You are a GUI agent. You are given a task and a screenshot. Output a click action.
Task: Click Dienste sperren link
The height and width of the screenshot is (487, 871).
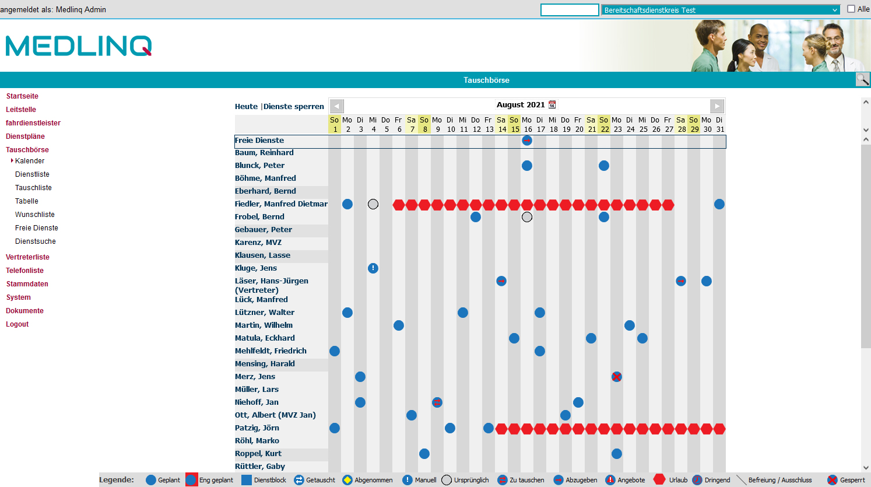294,106
